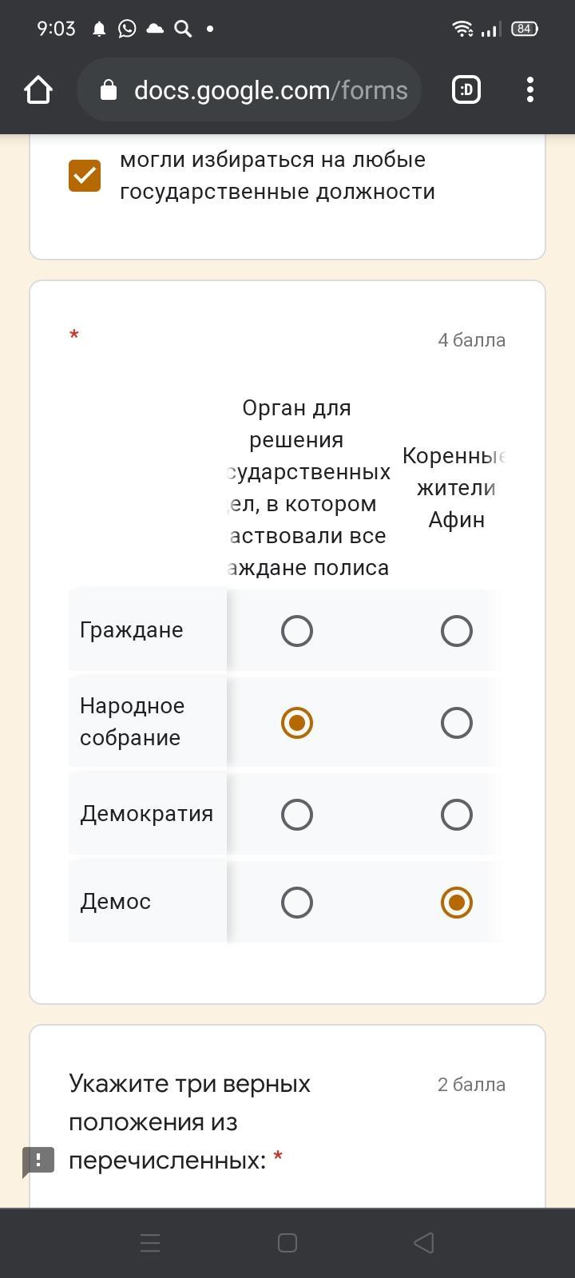Tap the docs.google.com address bar
The image size is (575, 1278).
coord(249,90)
